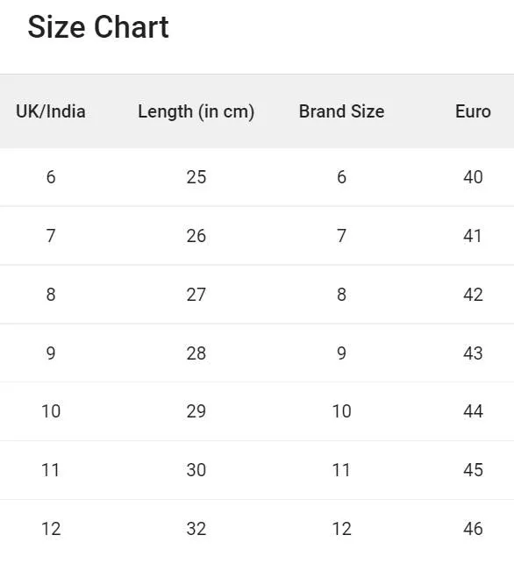Click the Size Chart heading
This screenshot has height=585, width=514.
(x=98, y=27)
